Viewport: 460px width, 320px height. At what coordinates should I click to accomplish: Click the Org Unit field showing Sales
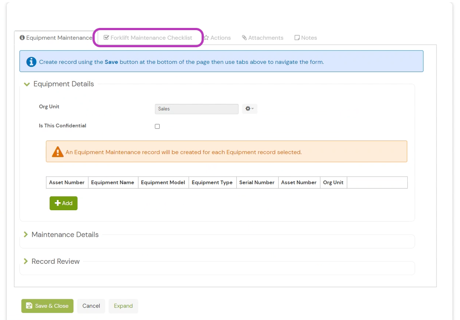click(196, 109)
